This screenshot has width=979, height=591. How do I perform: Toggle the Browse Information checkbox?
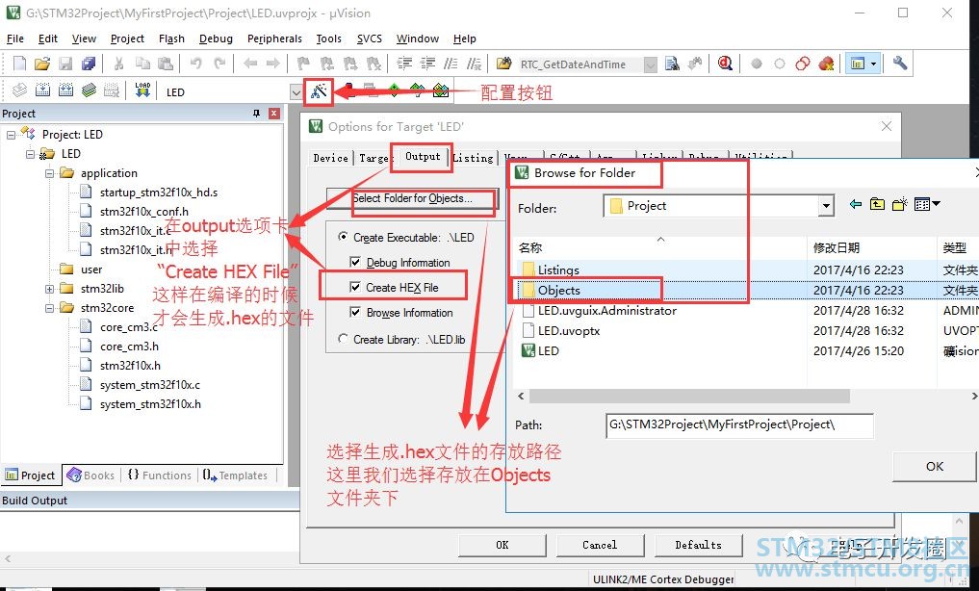point(354,312)
